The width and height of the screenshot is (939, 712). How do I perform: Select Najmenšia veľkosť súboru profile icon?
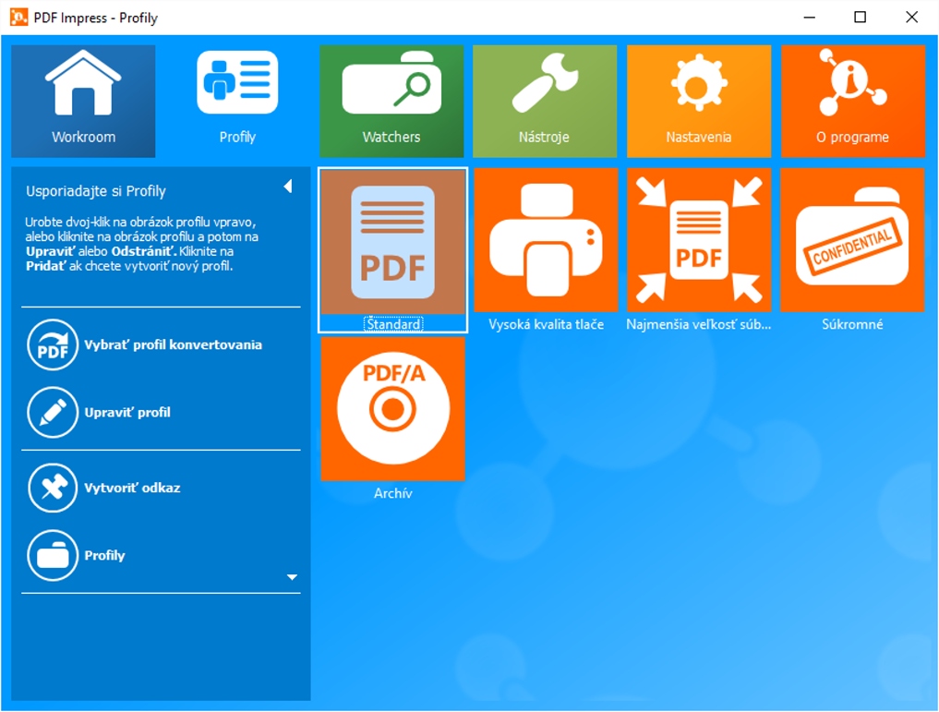tap(699, 241)
